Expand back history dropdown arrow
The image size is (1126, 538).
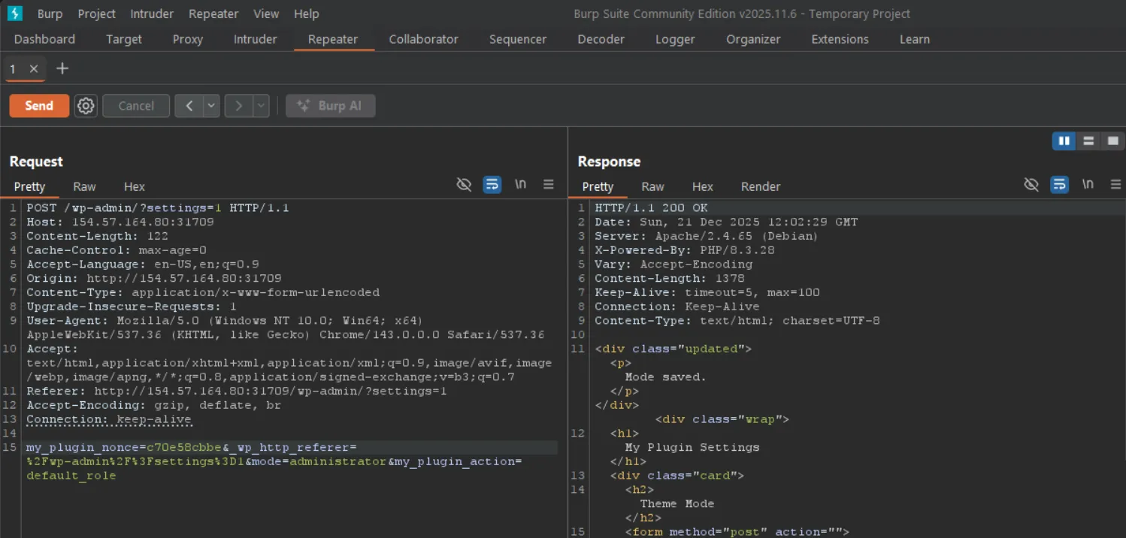211,106
